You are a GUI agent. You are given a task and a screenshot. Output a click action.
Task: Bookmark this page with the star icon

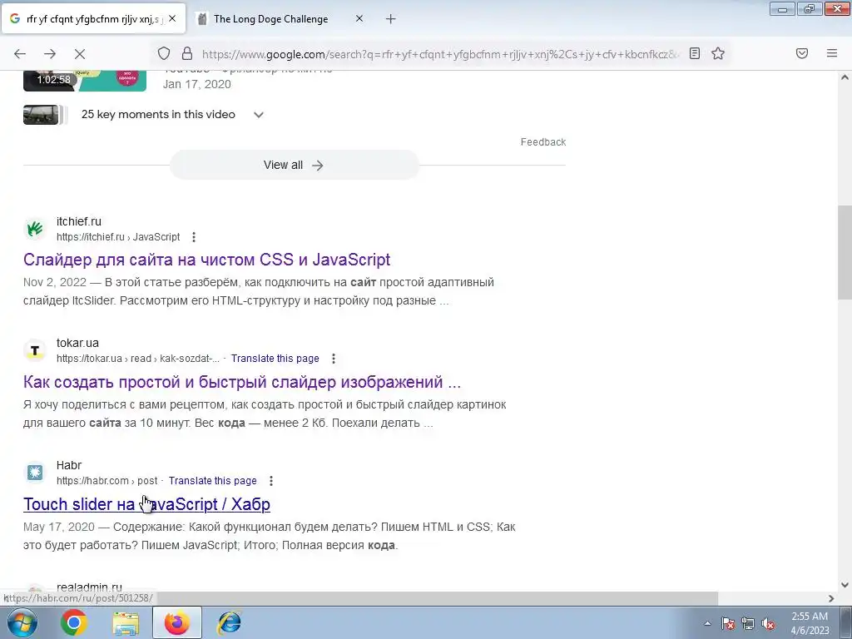click(x=718, y=53)
